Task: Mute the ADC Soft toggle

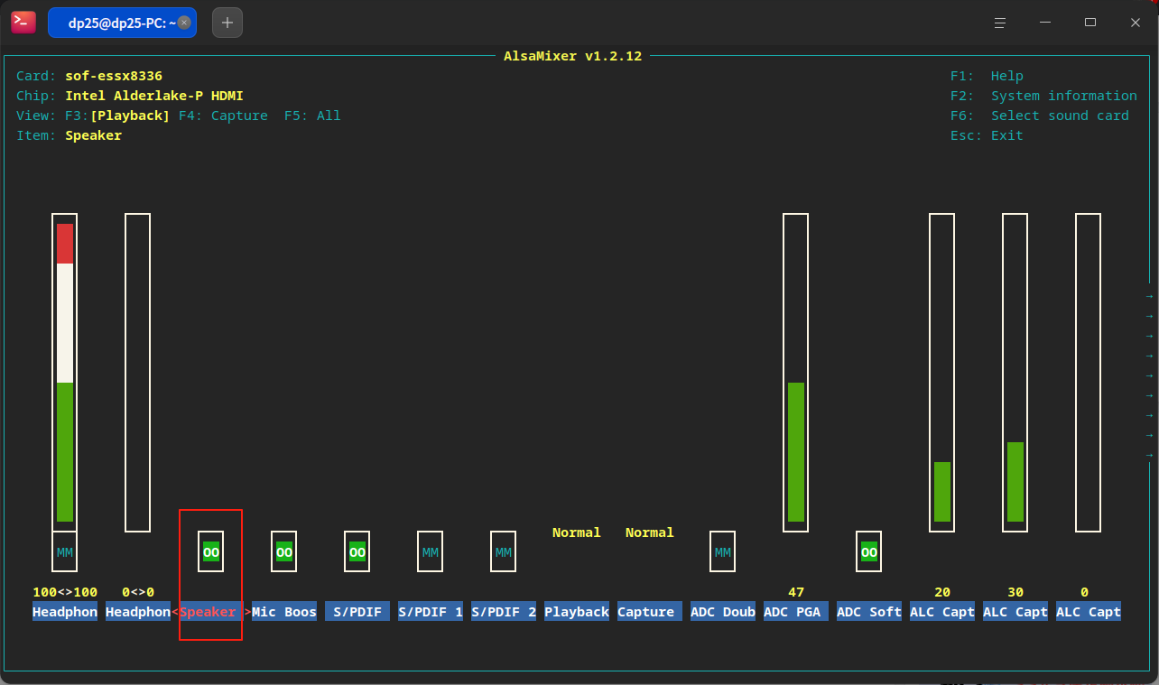Action: 869,551
